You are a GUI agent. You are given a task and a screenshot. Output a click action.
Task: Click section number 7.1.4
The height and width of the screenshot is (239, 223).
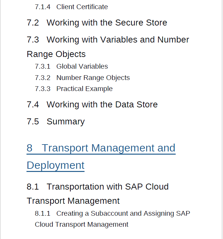pos(43,7)
